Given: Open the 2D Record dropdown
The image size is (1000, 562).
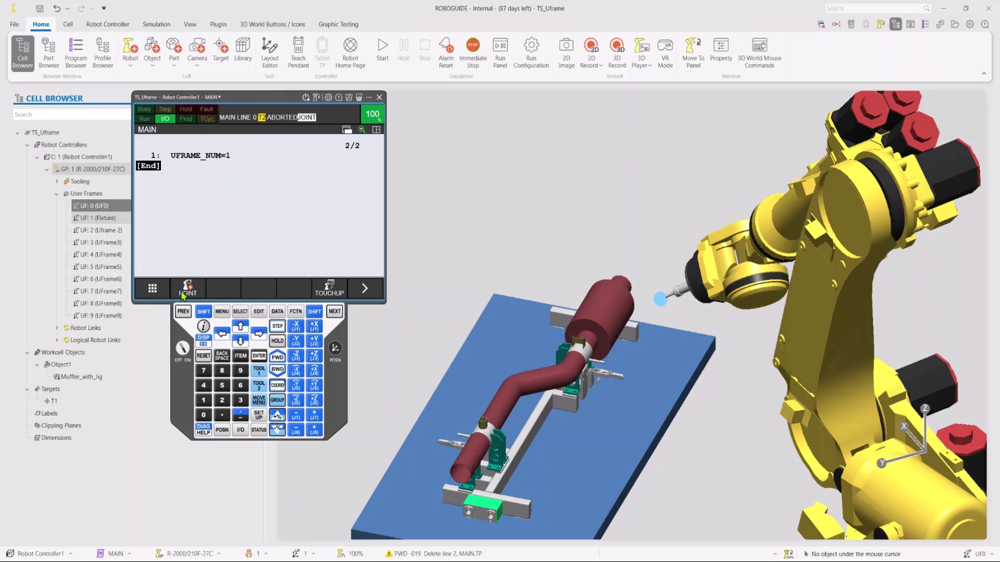Looking at the screenshot, I should [601, 66].
